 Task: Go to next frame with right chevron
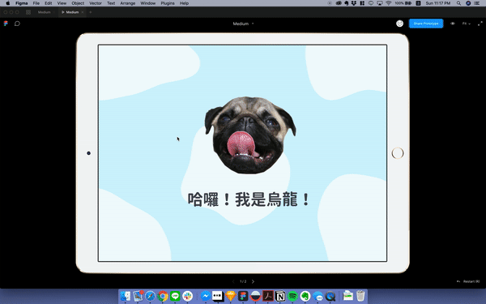253,281
